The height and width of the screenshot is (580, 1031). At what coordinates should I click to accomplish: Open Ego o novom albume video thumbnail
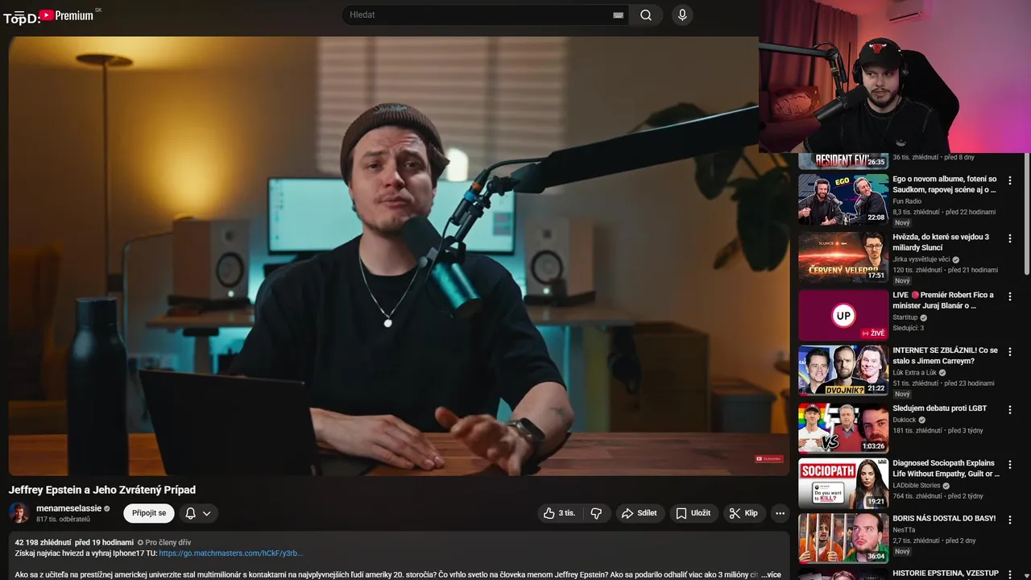(843, 199)
